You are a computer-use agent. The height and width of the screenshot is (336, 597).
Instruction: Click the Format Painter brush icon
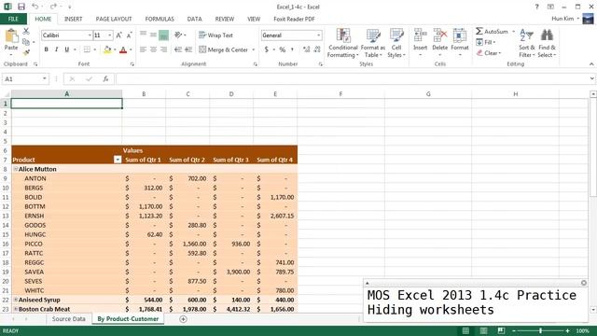tap(26, 52)
